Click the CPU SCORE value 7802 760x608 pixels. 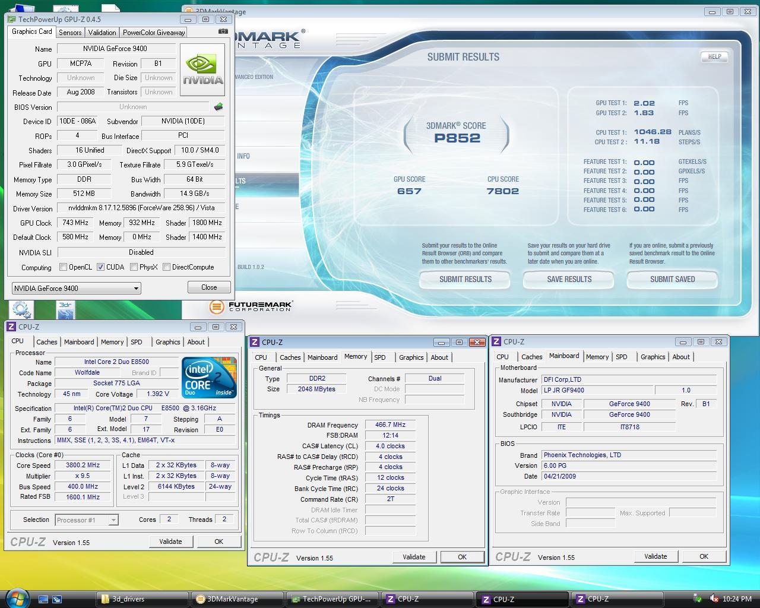click(503, 191)
